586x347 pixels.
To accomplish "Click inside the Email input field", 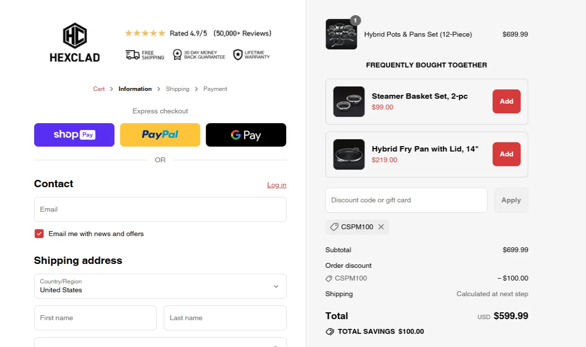I will click(160, 209).
